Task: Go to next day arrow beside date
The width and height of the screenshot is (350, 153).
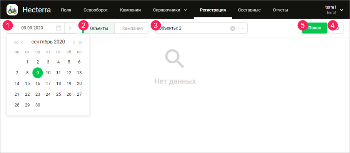Action: point(70,28)
